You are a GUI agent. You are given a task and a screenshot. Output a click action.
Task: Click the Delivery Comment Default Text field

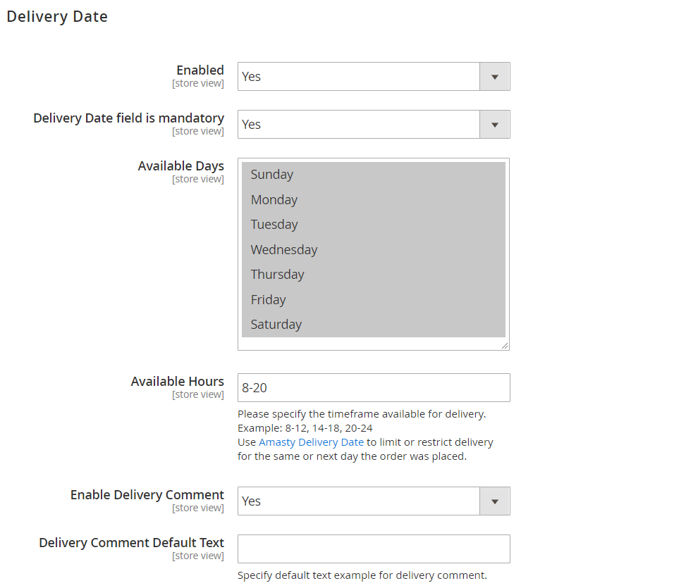(x=374, y=549)
